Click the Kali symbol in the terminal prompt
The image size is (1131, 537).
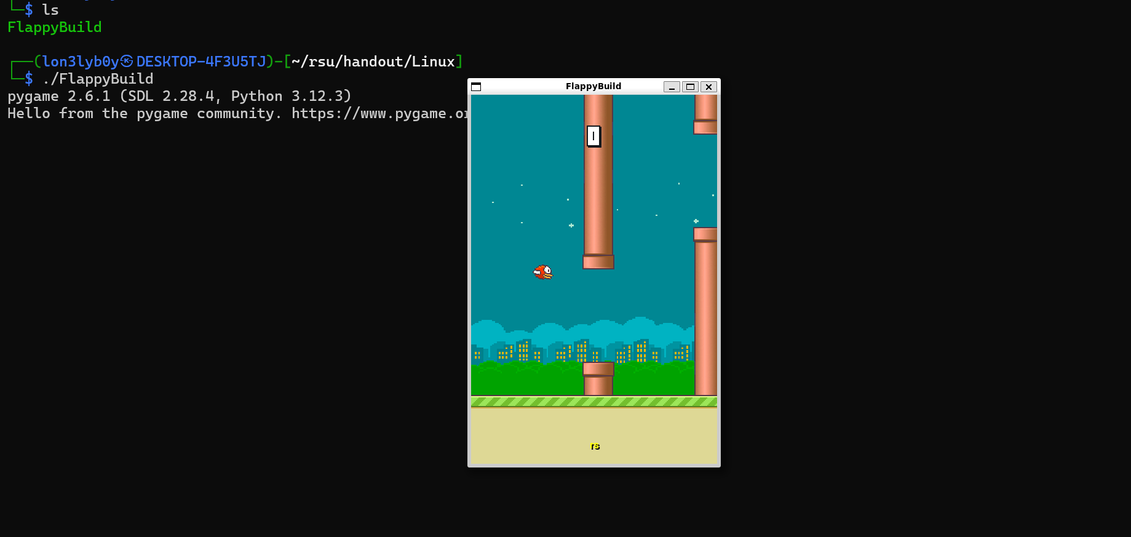coord(127,62)
